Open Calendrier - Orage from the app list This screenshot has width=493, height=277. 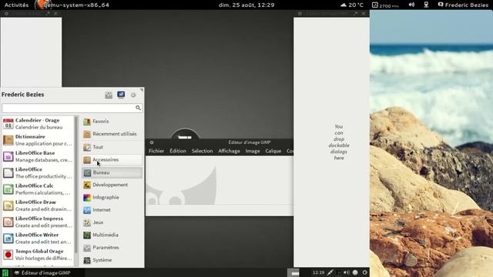pyautogui.click(x=38, y=124)
